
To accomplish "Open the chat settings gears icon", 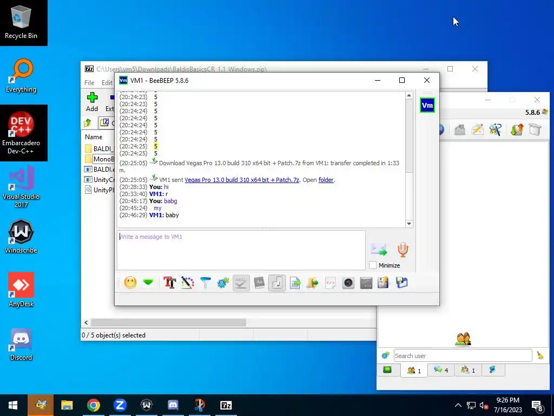I will pos(223,283).
